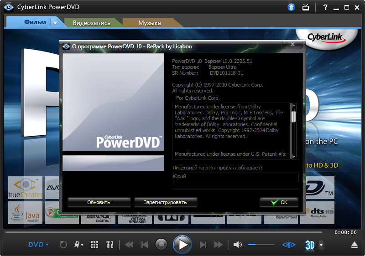Mute audio via the speaker icon
Viewport: 365px width, 256px height.
pyautogui.click(x=238, y=245)
